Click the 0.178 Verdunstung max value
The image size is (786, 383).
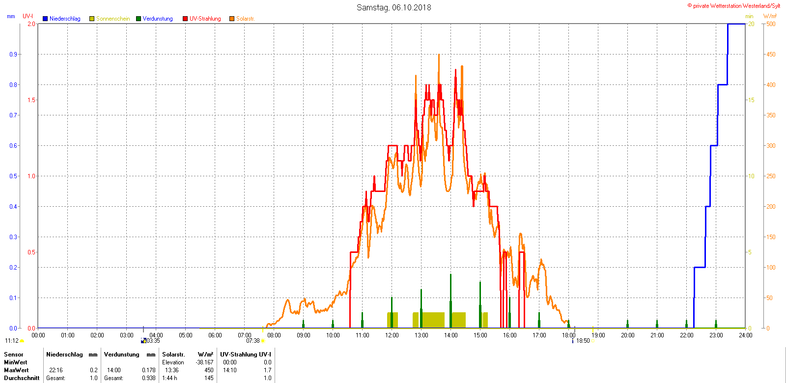pos(149,370)
